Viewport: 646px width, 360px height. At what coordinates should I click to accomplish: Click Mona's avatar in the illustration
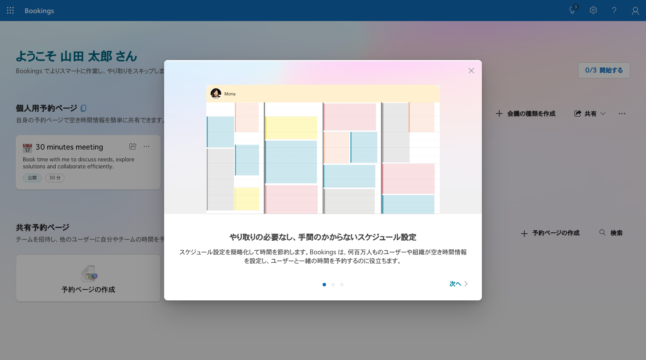tap(216, 93)
